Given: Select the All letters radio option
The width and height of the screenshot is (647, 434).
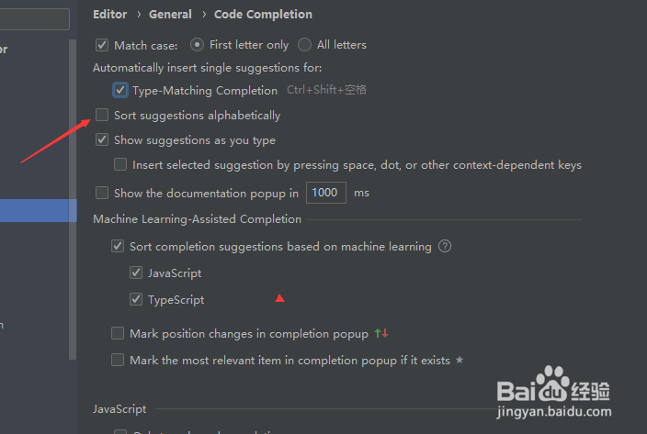Looking at the screenshot, I should 304,44.
